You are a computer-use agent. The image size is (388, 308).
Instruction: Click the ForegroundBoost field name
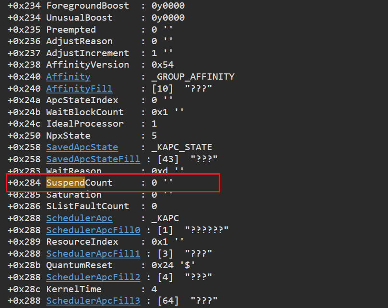[x=88, y=6]
